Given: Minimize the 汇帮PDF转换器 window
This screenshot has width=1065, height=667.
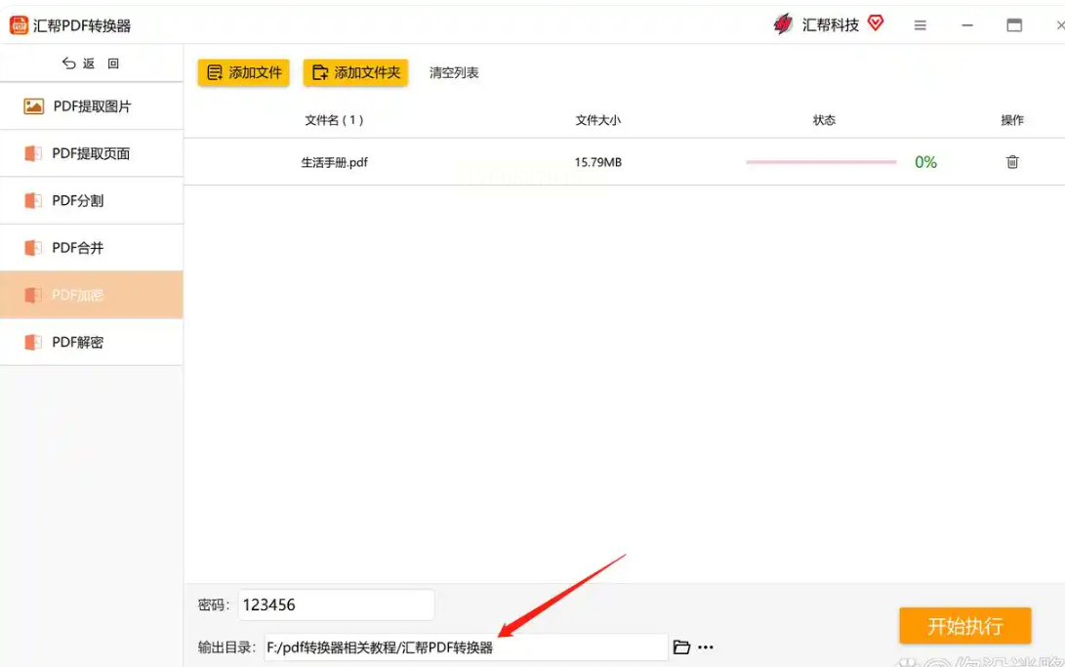Looking at the screenshot, I should (967, 25).
